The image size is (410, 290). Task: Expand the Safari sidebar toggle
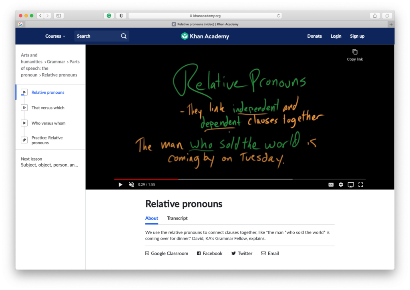(58, 15)
